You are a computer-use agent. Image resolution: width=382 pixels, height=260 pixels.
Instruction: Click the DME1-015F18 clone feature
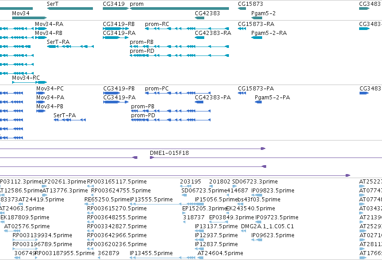pyautogui.click(x=266, y=158)
